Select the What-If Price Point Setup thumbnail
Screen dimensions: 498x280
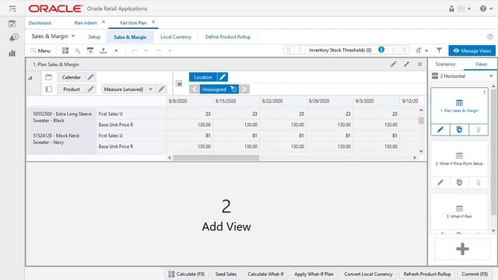pos(459,159)
